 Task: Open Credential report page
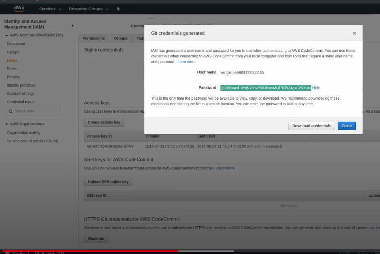point(21,102)
